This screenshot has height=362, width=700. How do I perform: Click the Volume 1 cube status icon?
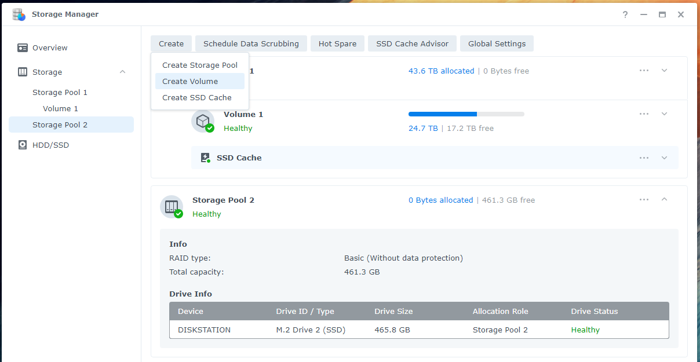coord(203,122)
